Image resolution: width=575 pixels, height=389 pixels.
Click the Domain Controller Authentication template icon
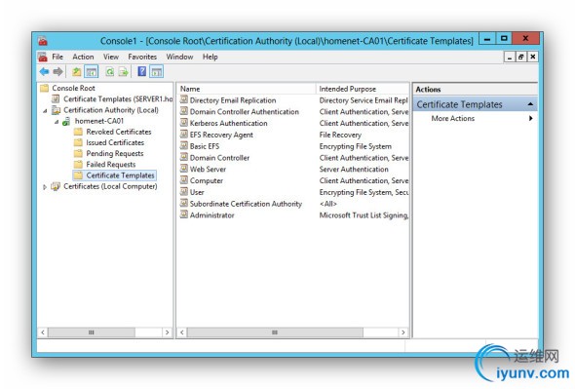(x=184, y=111)
